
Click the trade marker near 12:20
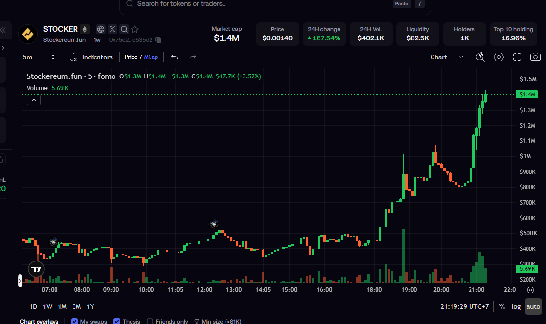tap(214, 224)
